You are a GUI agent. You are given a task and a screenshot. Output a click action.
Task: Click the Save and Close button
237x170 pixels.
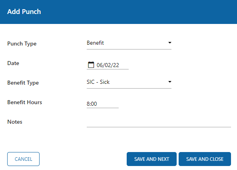[x=205, y=159]
